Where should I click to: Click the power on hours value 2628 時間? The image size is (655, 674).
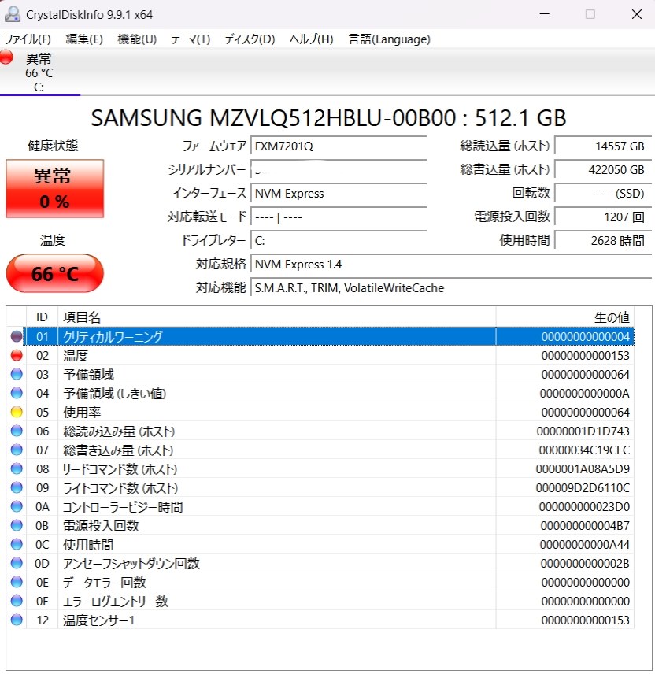tap(603, 241)
